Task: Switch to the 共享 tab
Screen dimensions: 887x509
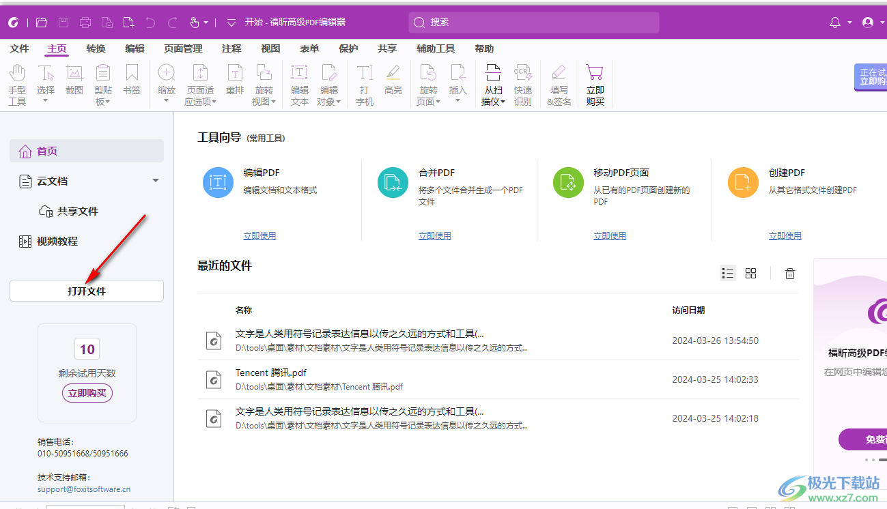Action: (388, 48)
